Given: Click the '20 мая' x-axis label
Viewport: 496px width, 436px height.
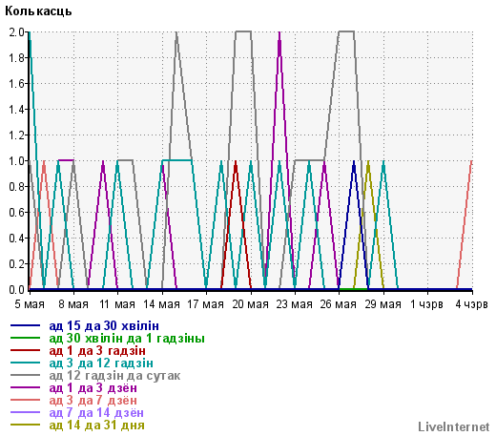Looking at the screenshot, I should (251, 304).
